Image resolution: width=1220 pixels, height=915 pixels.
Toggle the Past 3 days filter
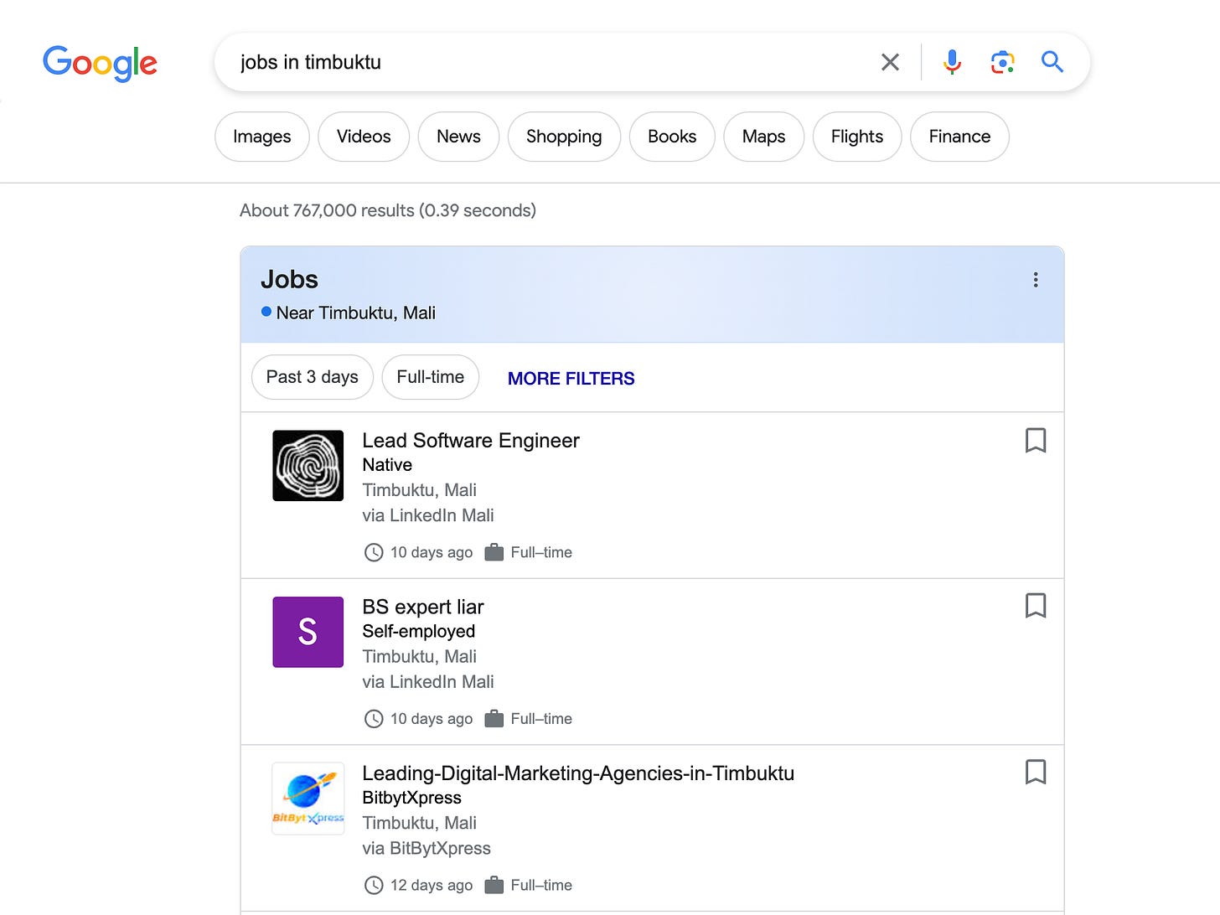(312, 377)
